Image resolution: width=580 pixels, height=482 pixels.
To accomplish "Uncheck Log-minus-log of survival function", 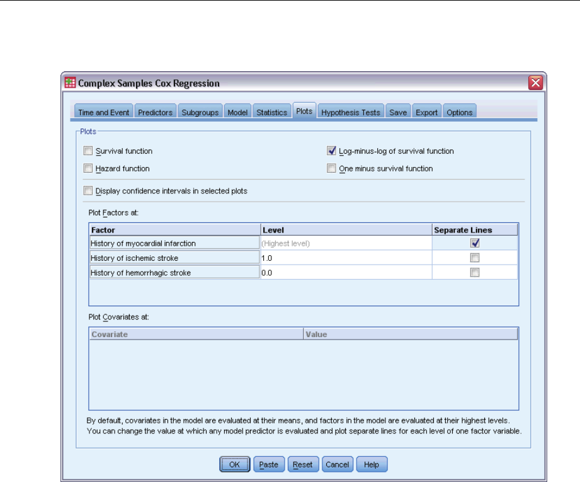I will [331, 151].
